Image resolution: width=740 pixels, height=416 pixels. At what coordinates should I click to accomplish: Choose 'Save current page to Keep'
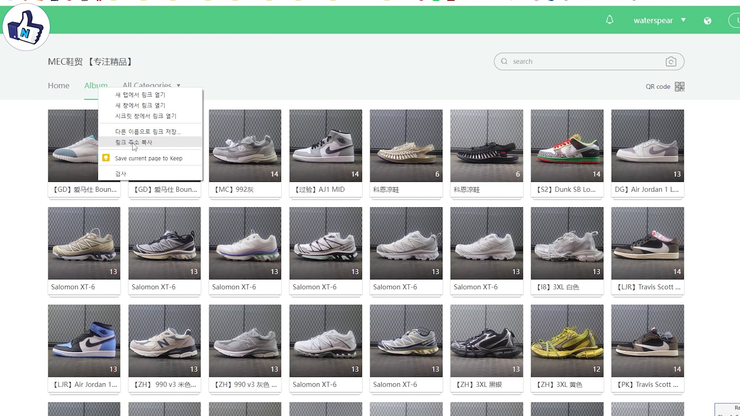(149, 158)
